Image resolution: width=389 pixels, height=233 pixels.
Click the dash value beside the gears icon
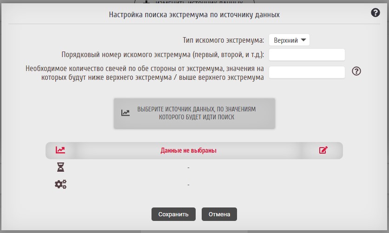pyautogui.click(x=189, y=184)
